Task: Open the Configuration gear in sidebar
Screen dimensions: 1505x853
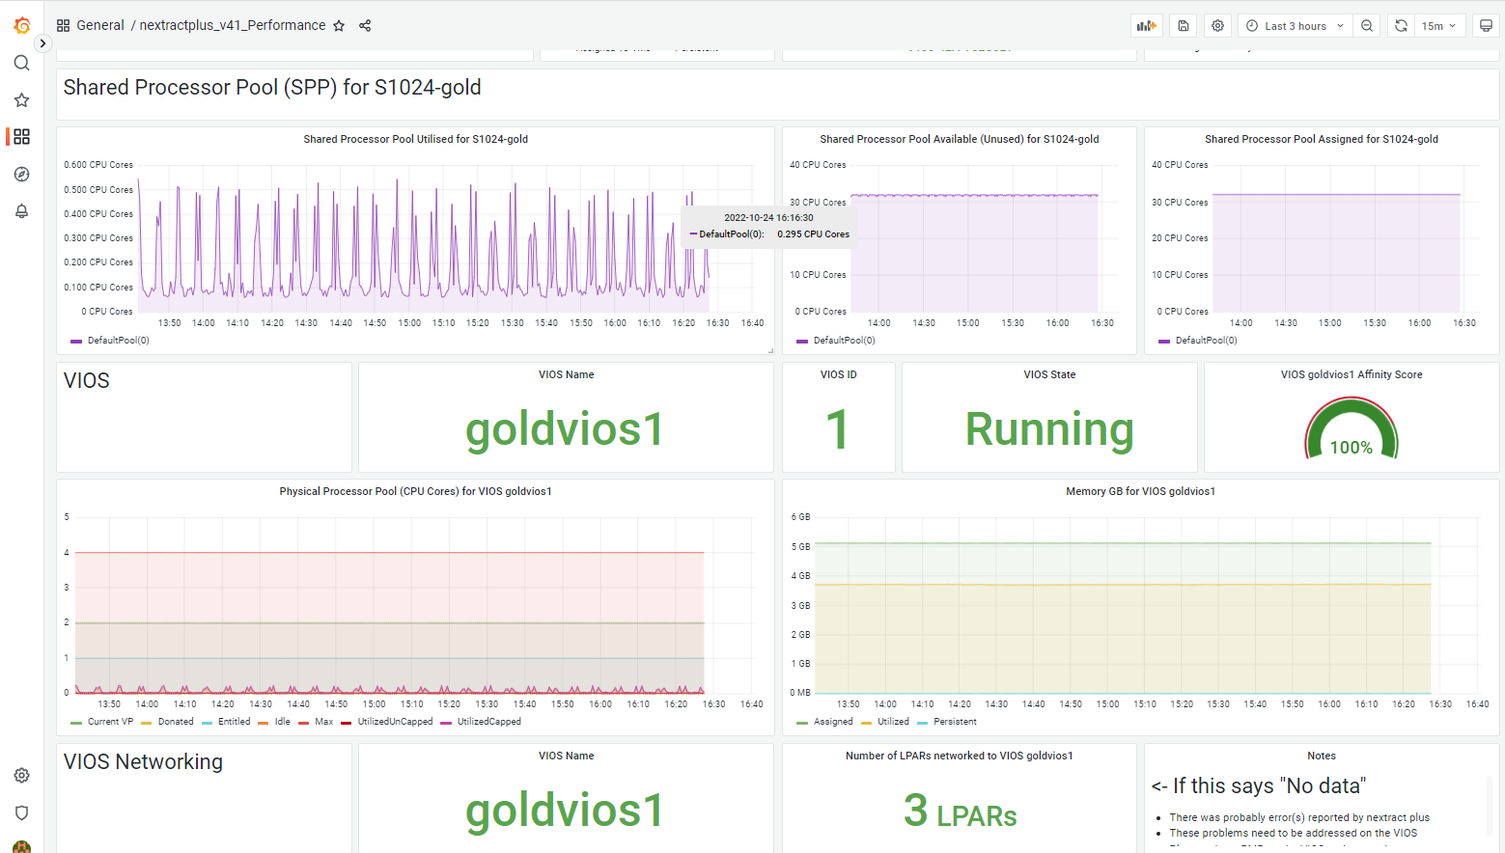Action: click(x=21, y=776)
